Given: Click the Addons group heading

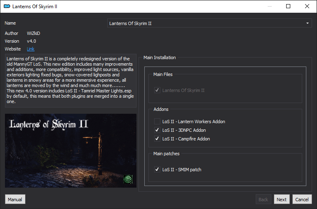Looking at the screenshot, I should (x=161, y=109).
